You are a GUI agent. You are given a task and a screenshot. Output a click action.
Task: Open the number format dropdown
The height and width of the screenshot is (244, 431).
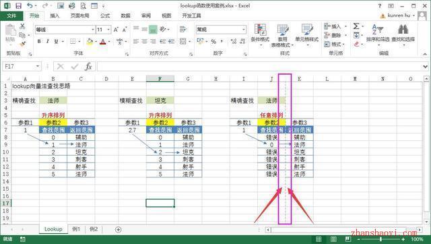pyautogui.click(x=244, y=30)
